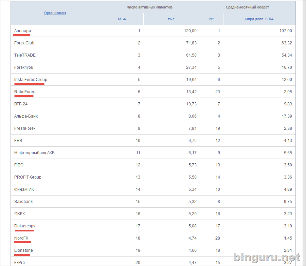Click FBS's 4,13 turnover value
The height and width of the screenshot is (266, 306).
point(288,141)
